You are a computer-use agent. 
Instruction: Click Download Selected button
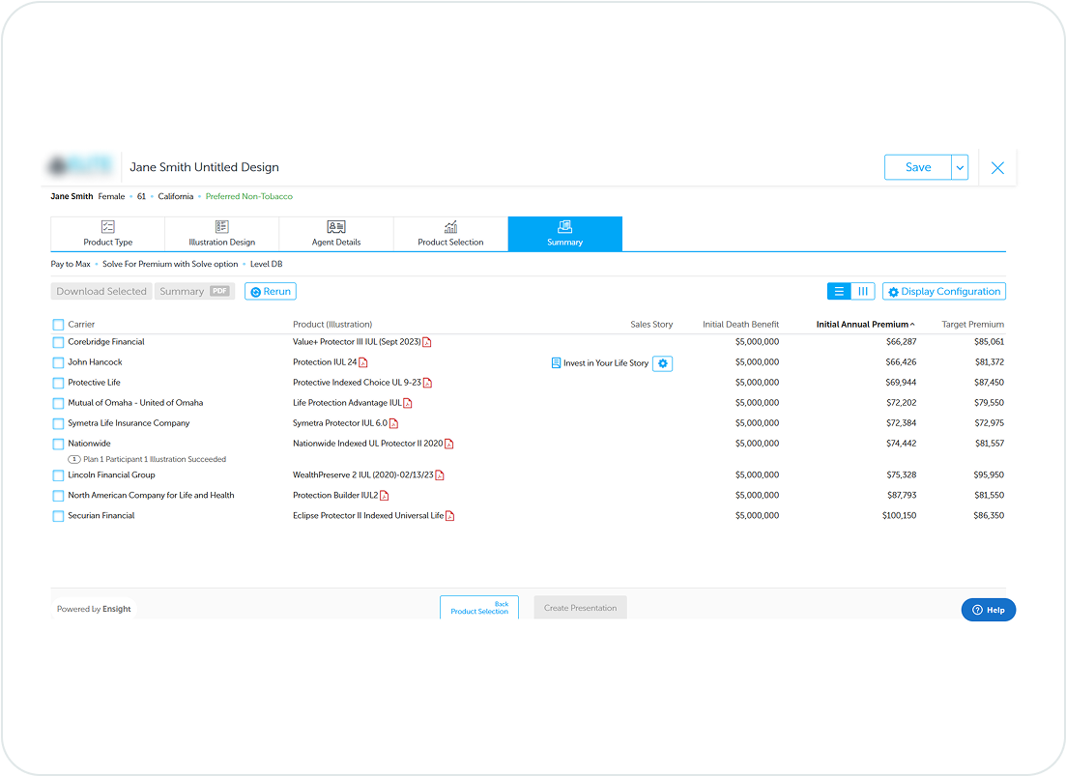101,292
